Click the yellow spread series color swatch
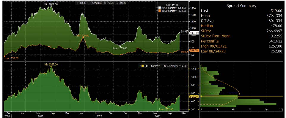The height and width of the screenshot is (118, 286). coord(142,66)
